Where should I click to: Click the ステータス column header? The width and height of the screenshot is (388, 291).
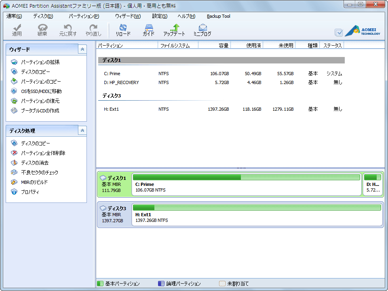point(332,45)
